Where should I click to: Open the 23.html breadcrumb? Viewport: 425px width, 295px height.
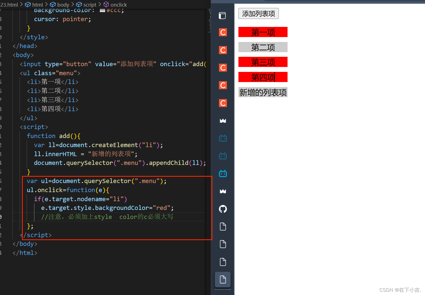point(9,5)
